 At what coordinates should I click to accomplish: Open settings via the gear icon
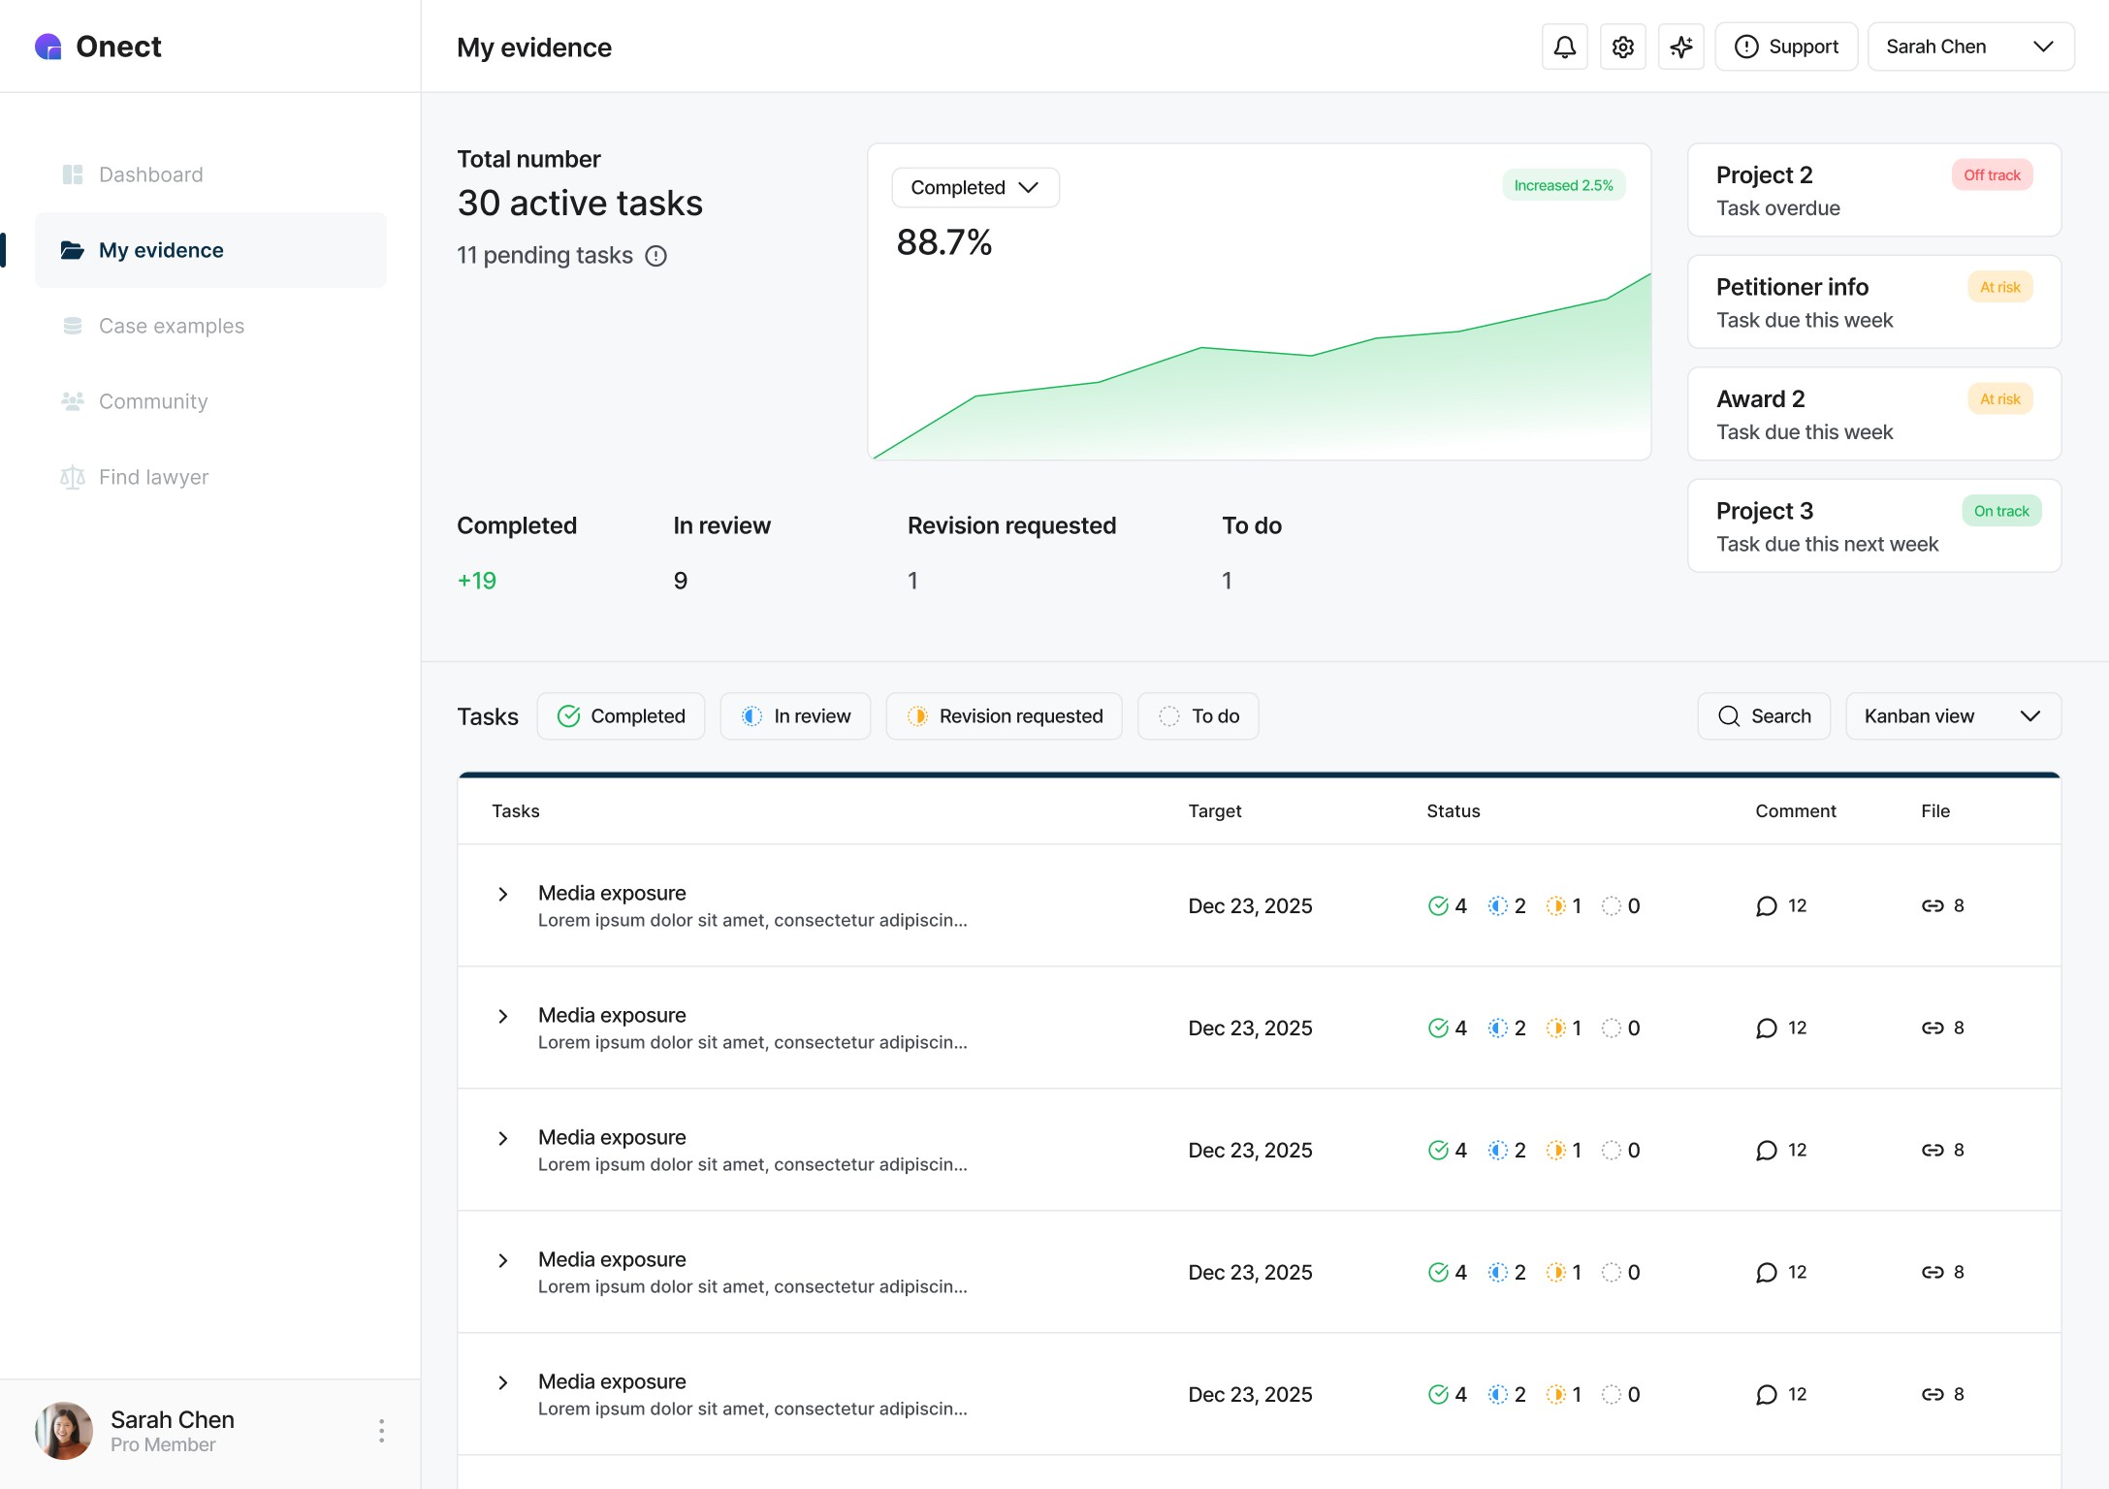(x=1622, y=47)
